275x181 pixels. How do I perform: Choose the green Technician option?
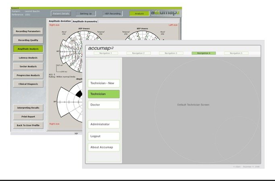click(104, 94)
